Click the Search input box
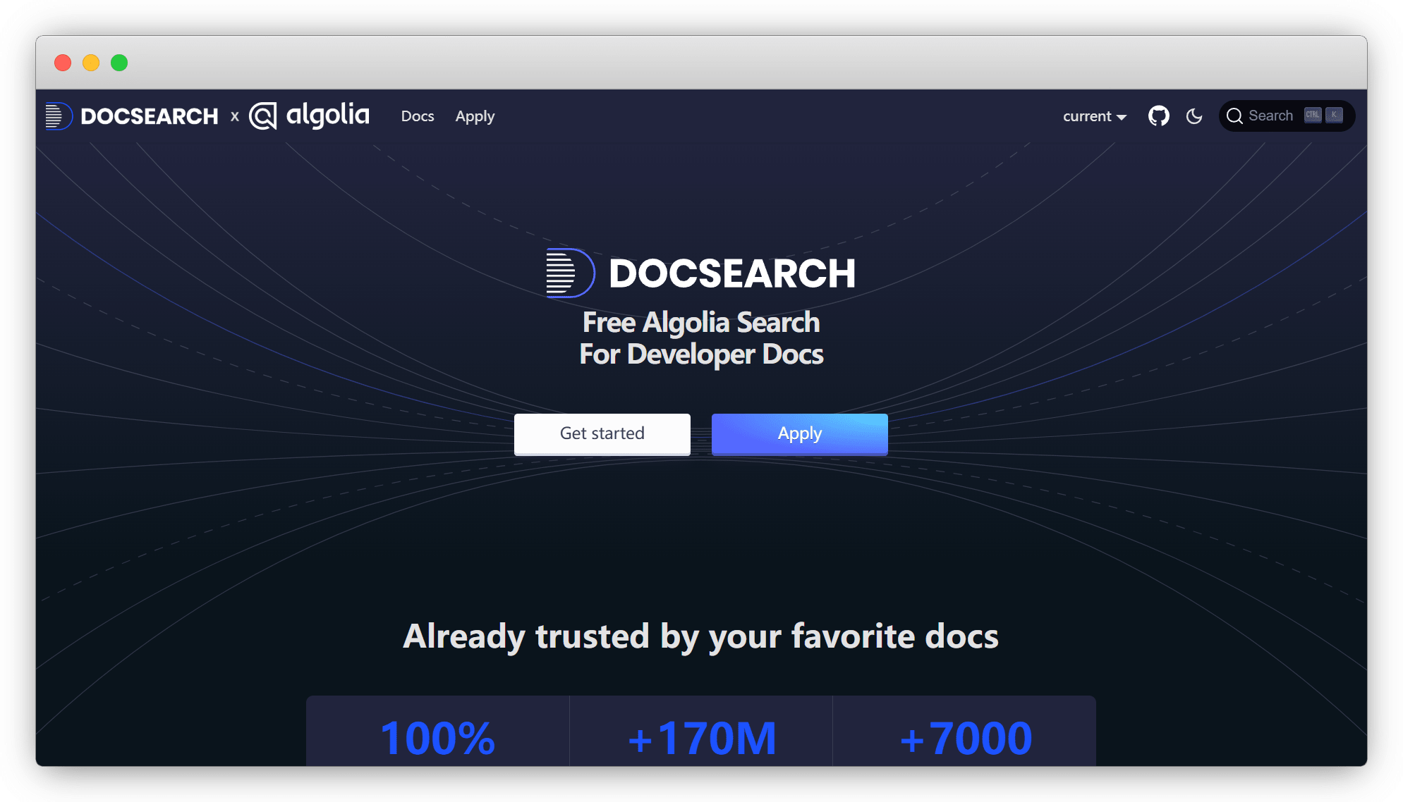Image resolution: width=1403 pixels, height=802 pixels. 1270,116
